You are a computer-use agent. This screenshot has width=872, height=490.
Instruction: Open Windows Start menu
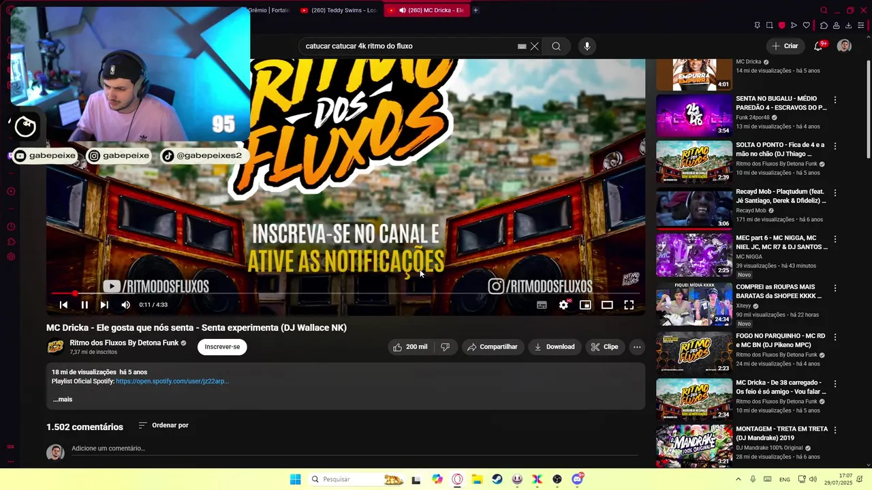click(295, 479)
